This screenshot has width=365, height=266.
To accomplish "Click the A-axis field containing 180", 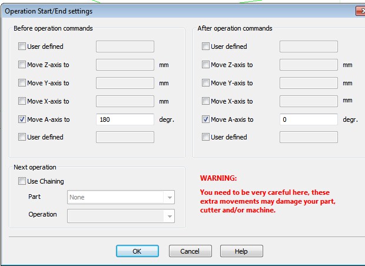I will tap(125, 119).
